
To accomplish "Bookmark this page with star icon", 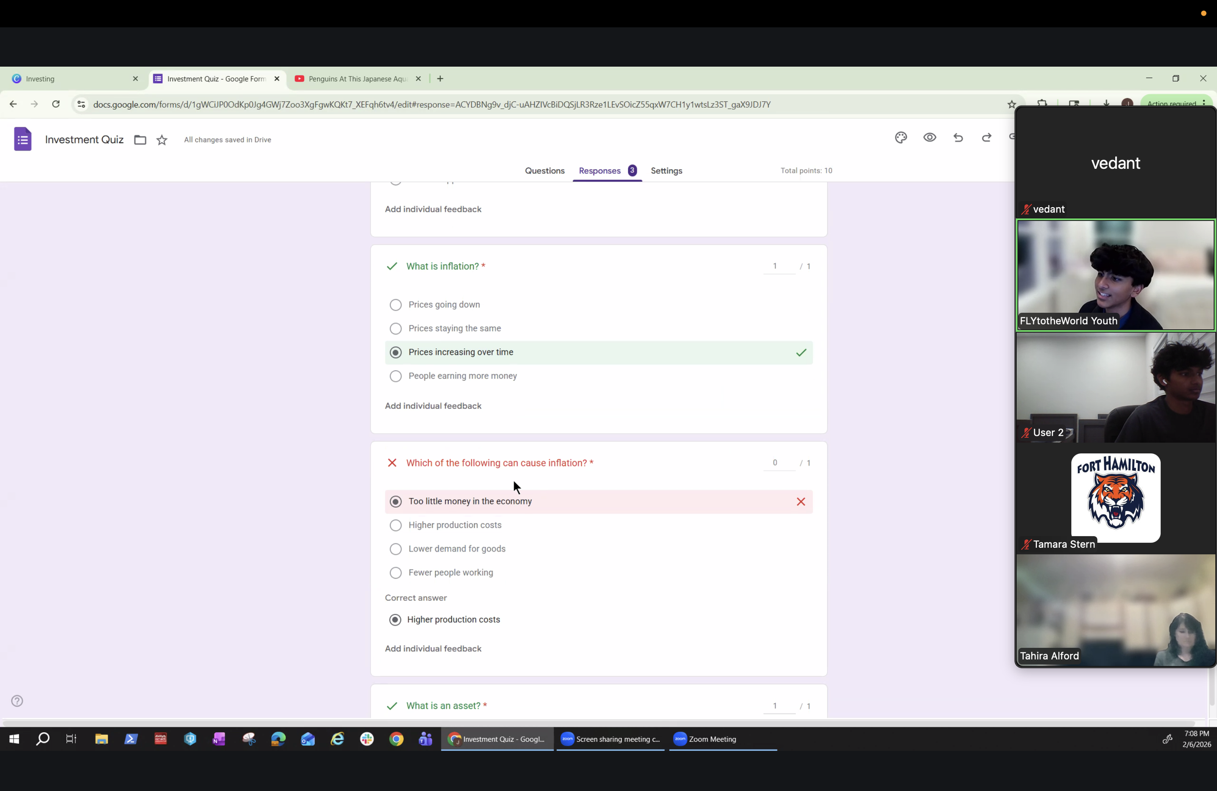I will pyautogui.click(x=1011, y=104).
